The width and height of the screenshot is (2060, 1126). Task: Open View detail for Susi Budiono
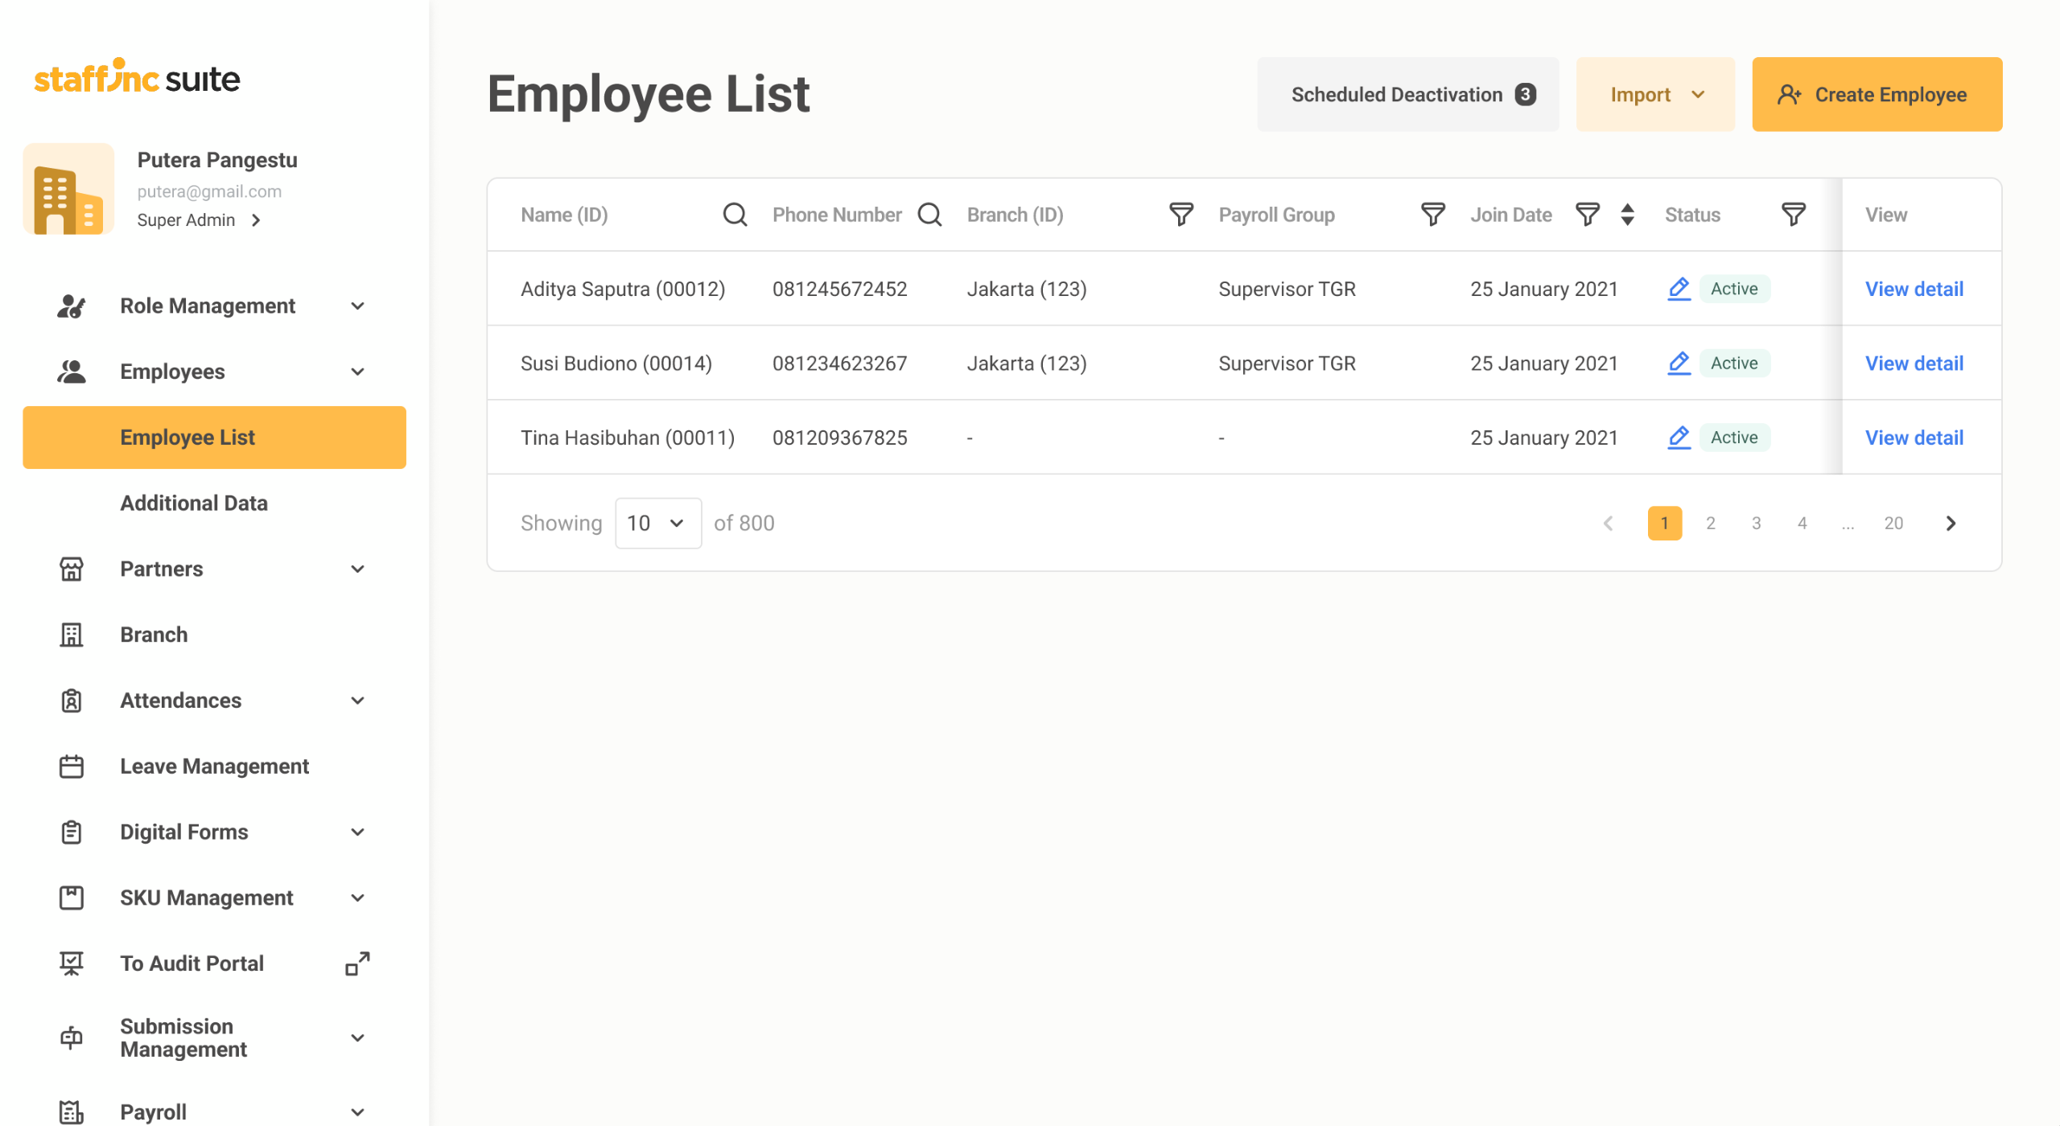[1914, 364]
